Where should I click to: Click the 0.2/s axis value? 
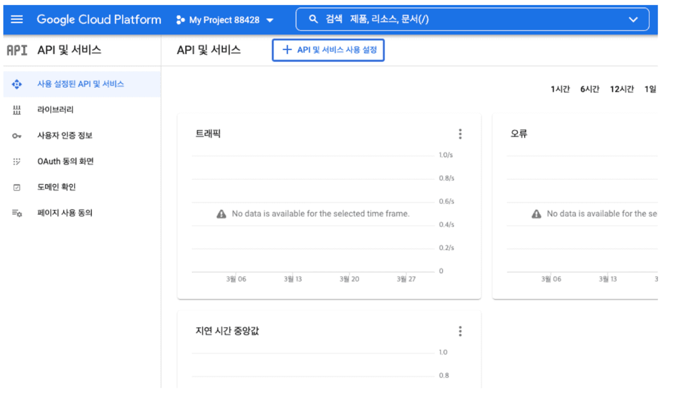point(447,248)
